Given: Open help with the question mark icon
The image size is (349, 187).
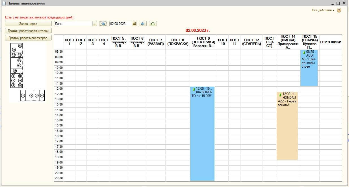Looking at the screenshot, I should (339, 10).
